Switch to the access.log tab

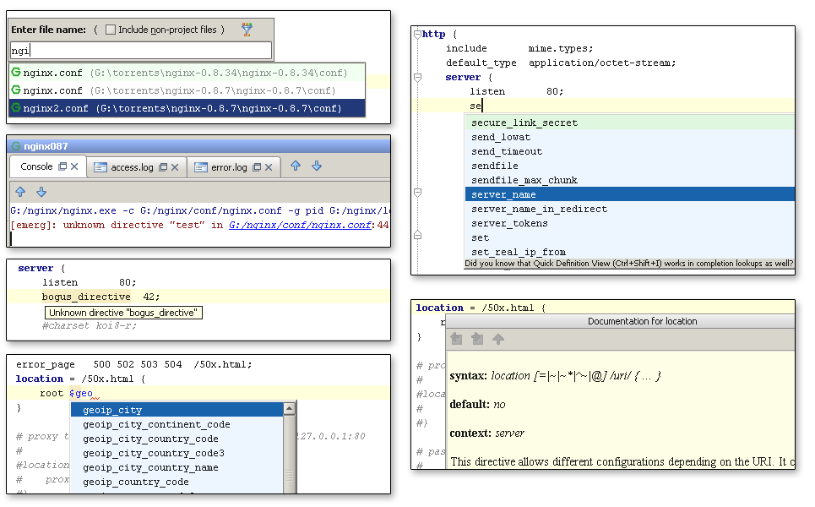(132, 167)
